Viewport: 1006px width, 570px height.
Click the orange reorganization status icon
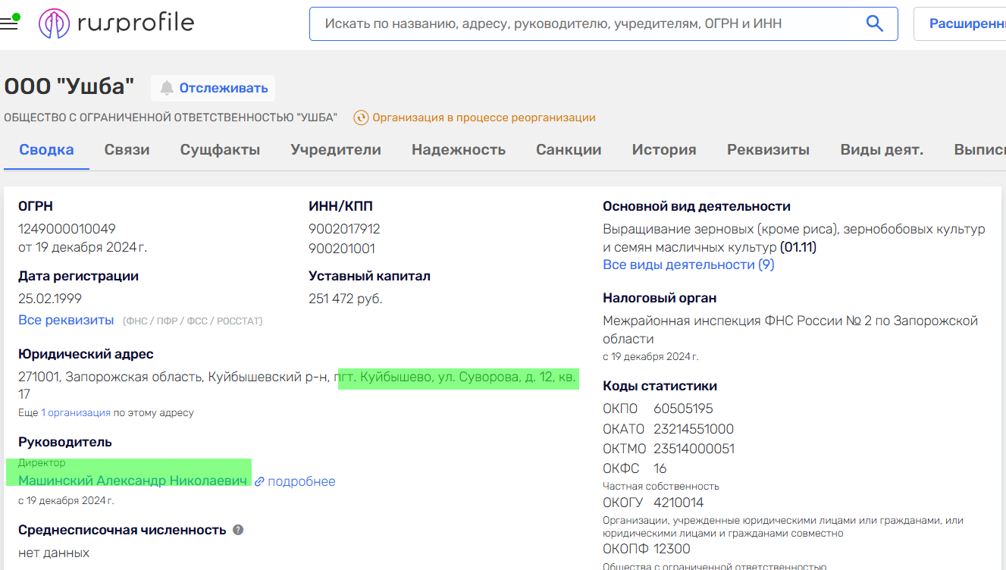[361, 117]
